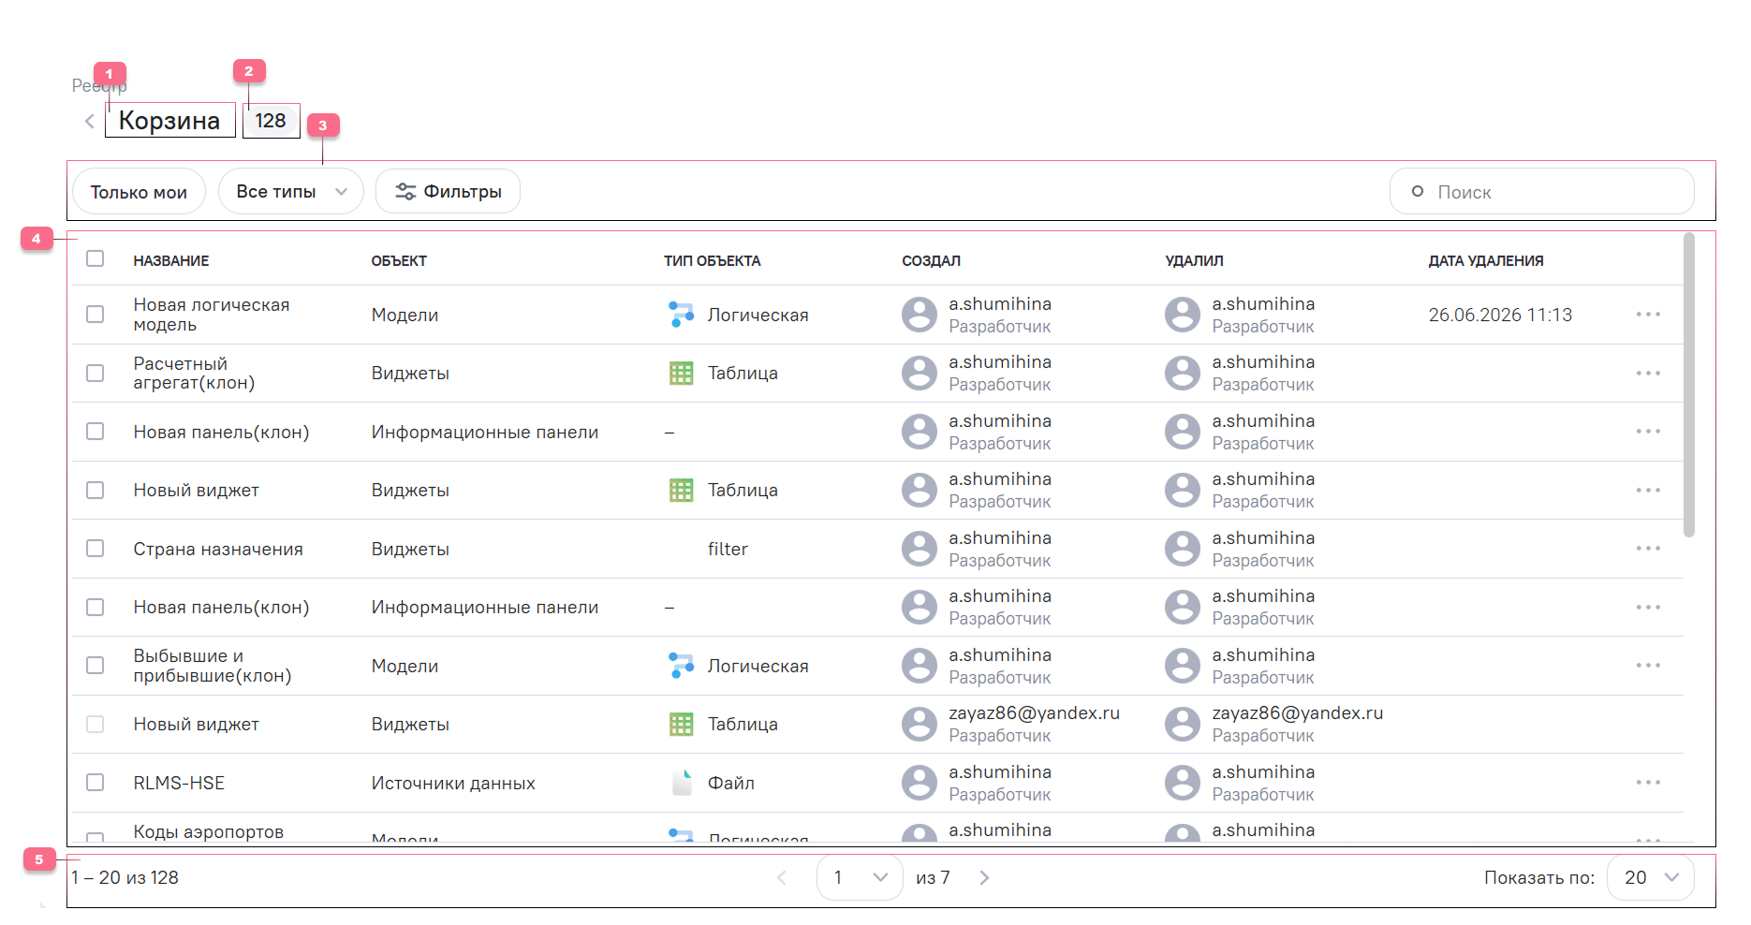This screenshot has height=925, width=1751.
Task: Open the Показать по dropdown showing 20
Action: [1651, 878]
